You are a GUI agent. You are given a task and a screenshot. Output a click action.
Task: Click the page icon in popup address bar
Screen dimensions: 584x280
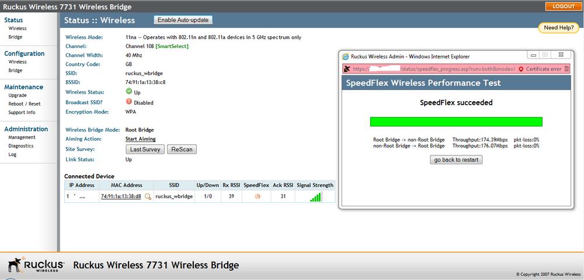[347, 69]
